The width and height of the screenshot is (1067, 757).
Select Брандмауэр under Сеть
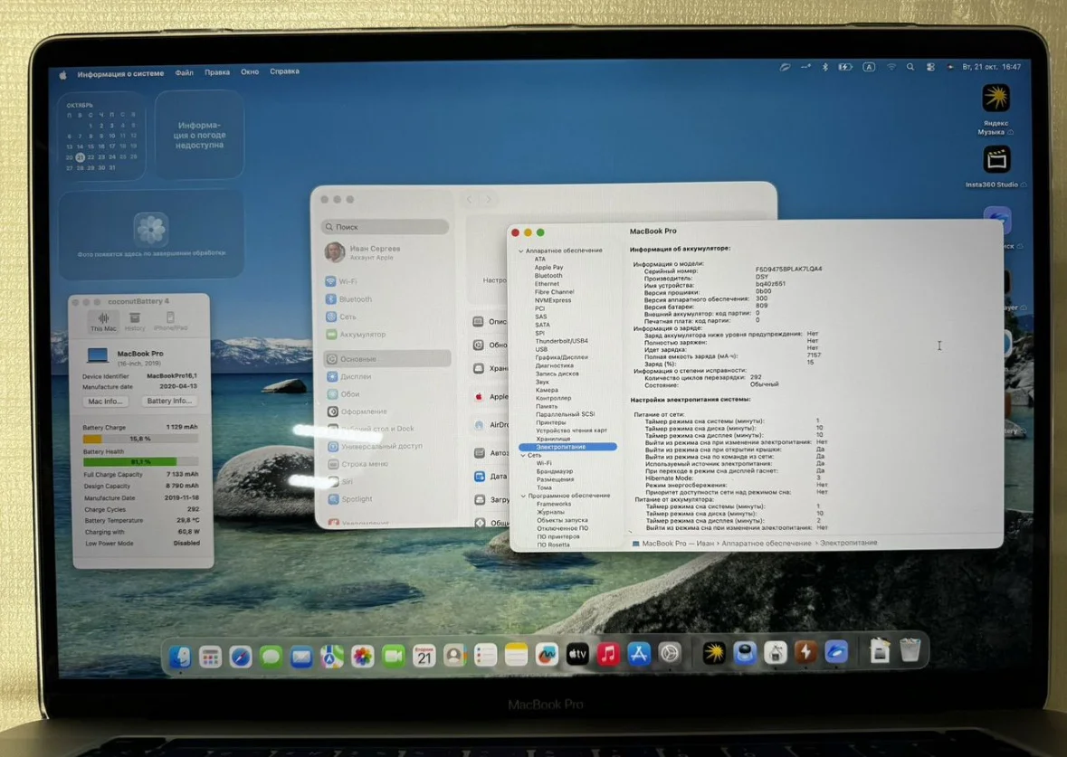(555, 471)
